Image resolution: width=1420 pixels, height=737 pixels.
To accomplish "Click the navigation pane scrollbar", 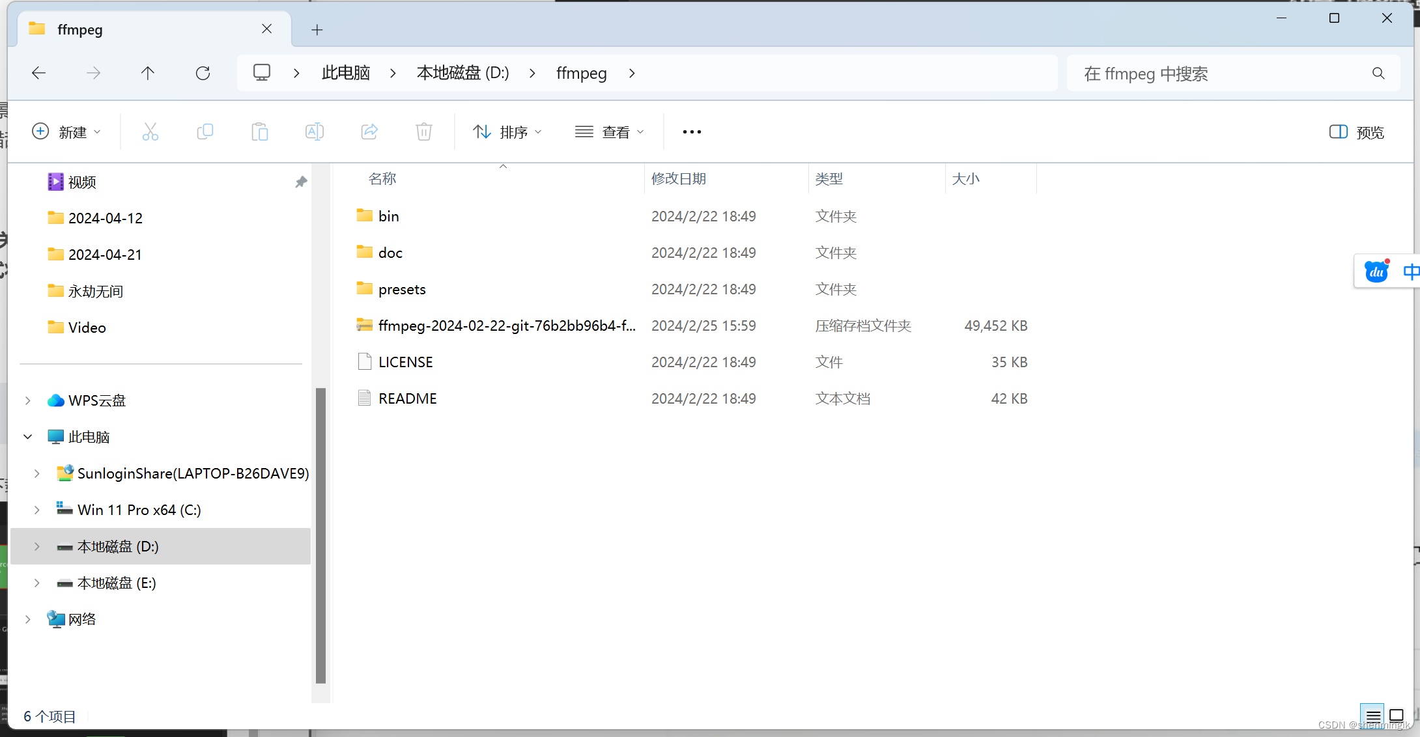I will [320, 535].
